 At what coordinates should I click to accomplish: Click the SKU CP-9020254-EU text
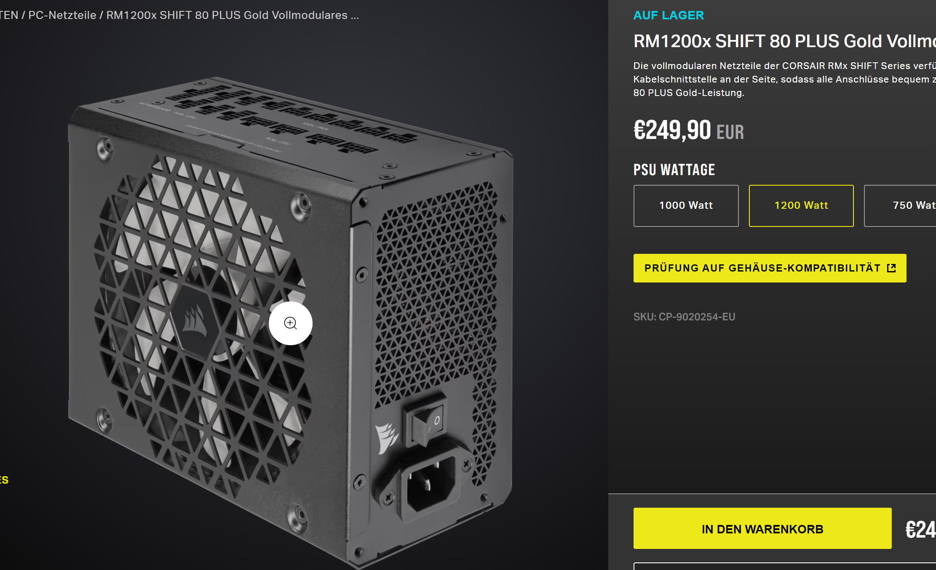point(684,317)
